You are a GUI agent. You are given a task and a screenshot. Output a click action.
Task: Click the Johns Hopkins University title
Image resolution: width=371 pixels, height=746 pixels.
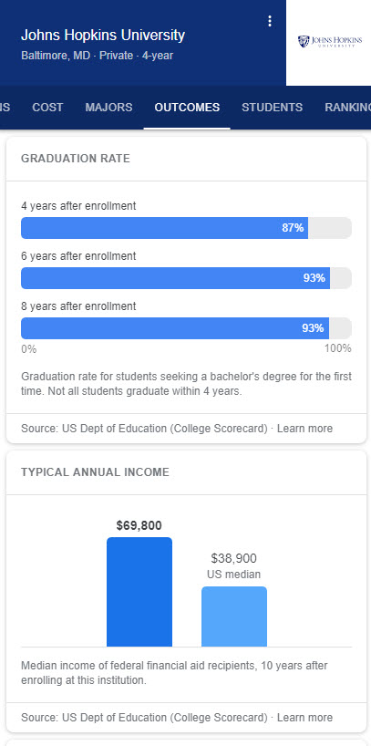point(103,35)
